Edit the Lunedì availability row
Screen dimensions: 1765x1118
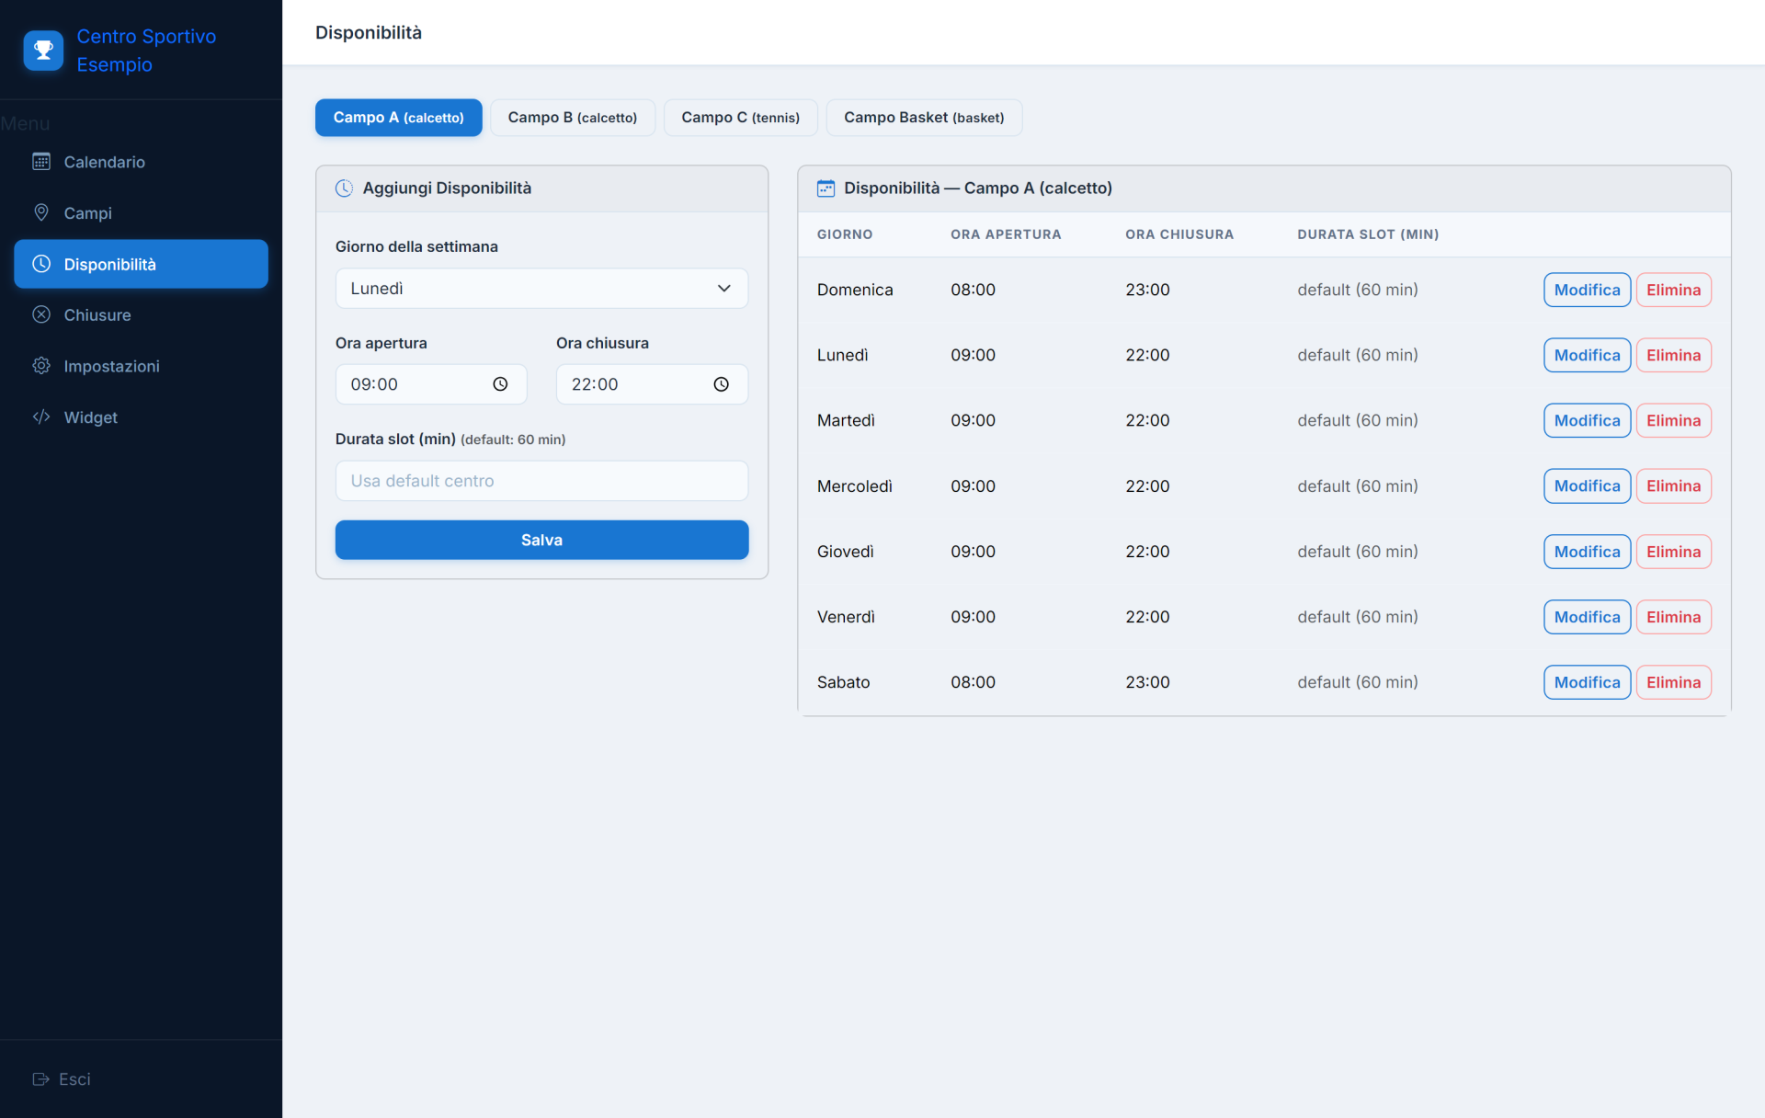pyautogui.click(x=1587, y=355)
